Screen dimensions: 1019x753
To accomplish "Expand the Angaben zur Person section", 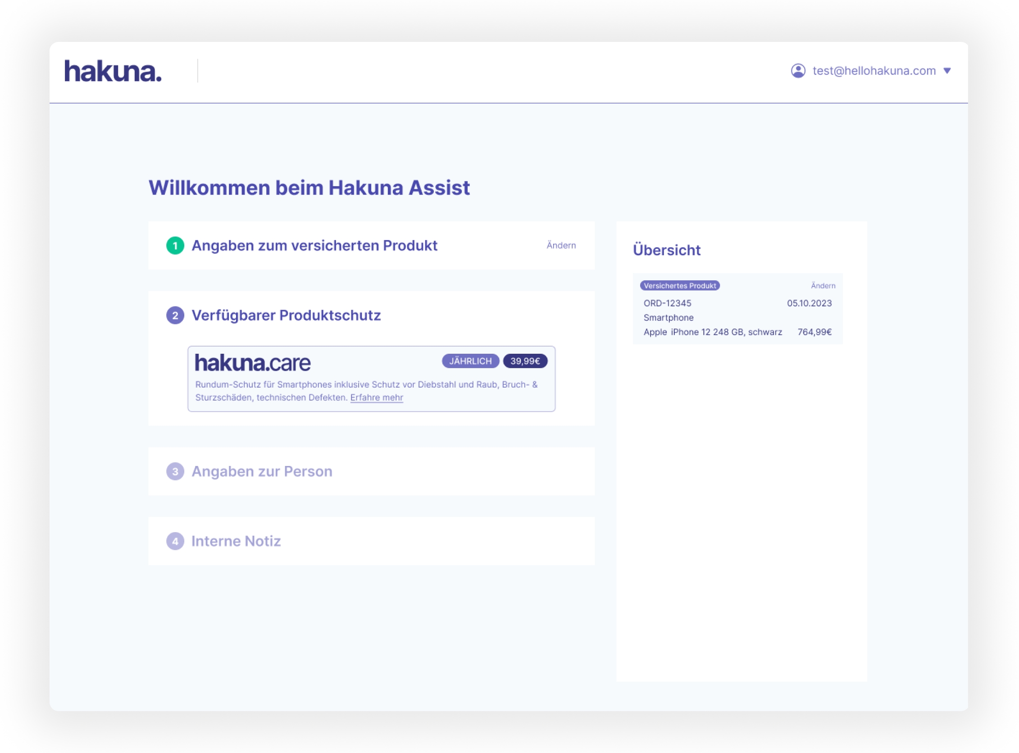I will point(262,471).
